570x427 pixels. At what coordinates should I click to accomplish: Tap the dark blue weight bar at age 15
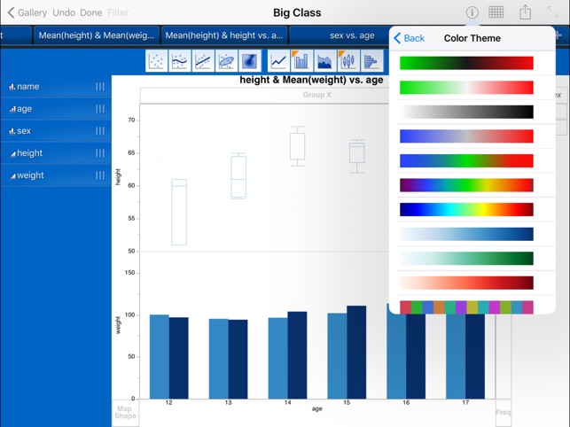point(356,352)
